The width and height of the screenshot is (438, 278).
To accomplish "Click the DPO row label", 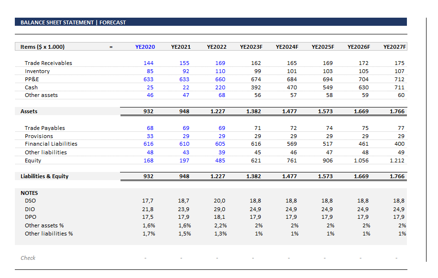I will (31, 217).
